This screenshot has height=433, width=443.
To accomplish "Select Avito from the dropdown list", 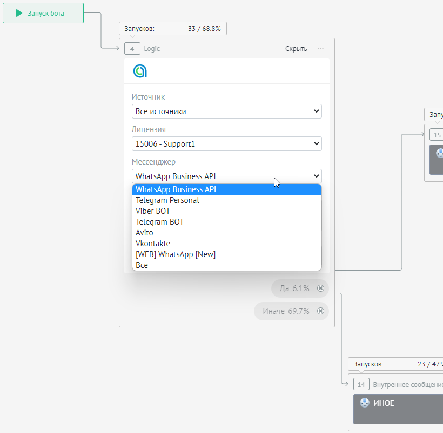I will (144, 233).
